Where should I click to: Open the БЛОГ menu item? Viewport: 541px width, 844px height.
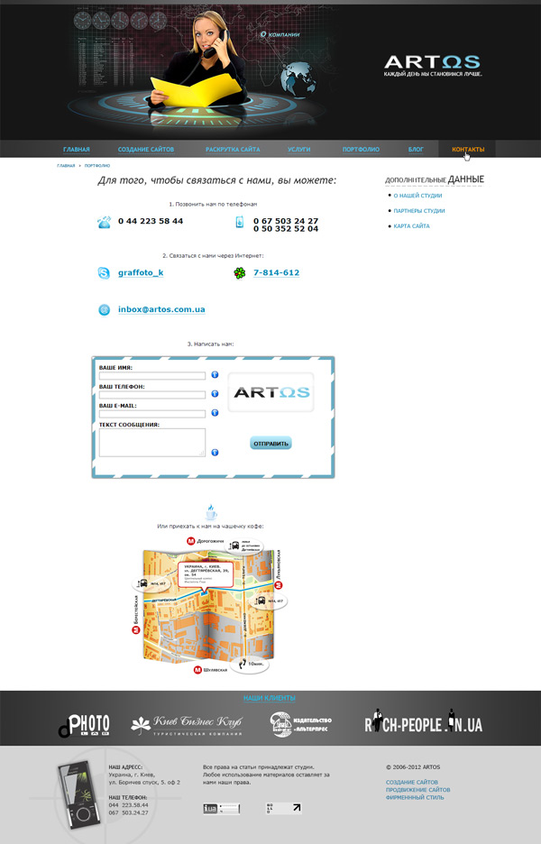(x=416, y=149)
